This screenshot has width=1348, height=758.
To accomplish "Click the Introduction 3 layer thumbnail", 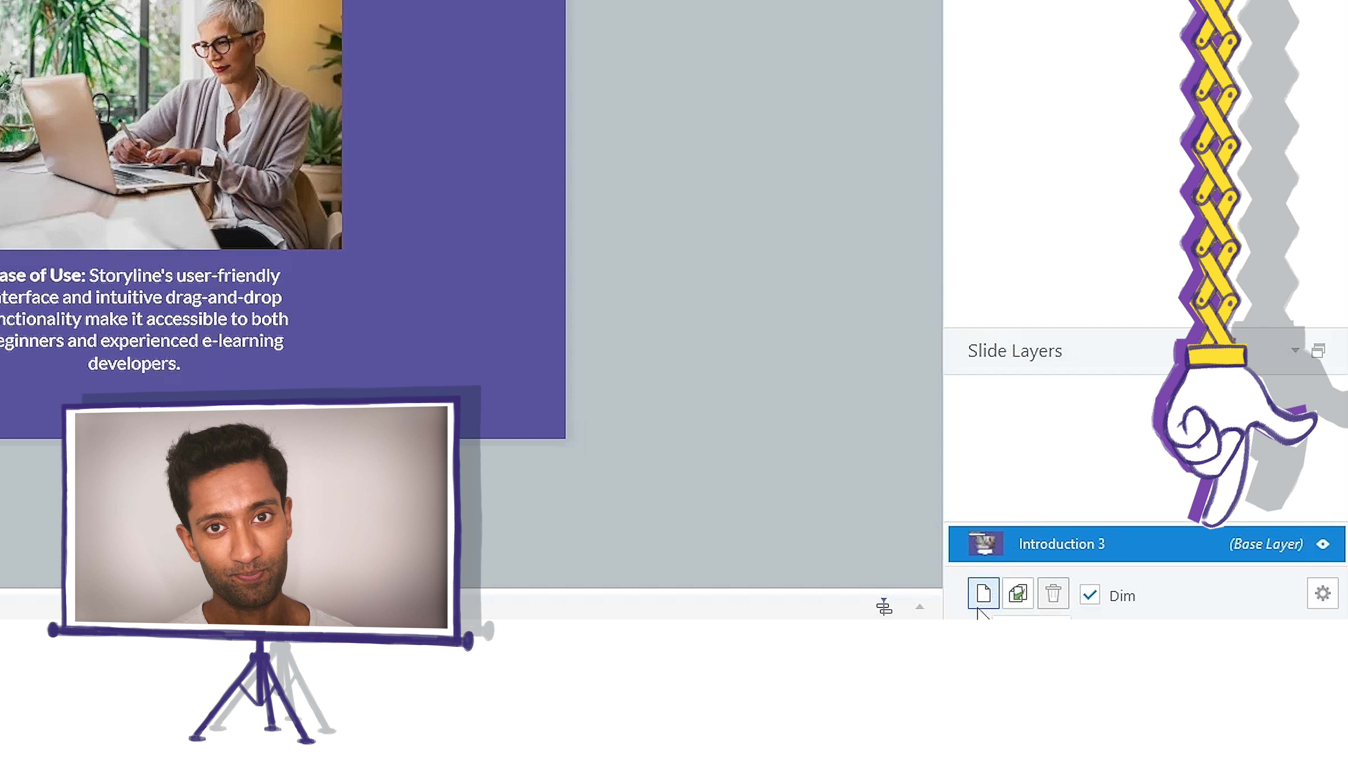I will [x=984, y=543].
